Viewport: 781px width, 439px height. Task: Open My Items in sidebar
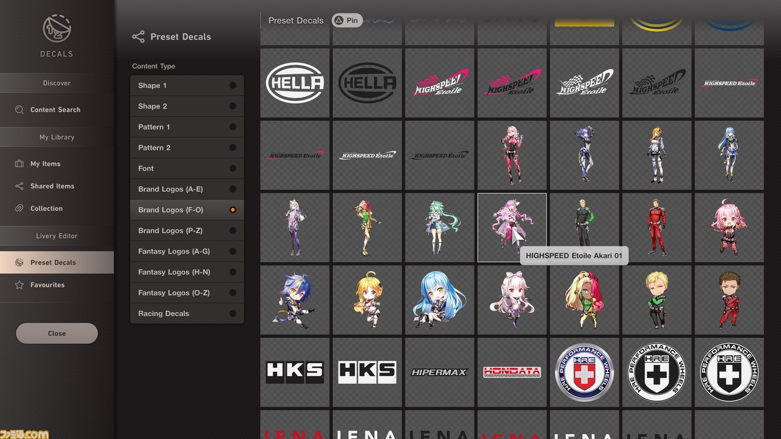[x=57, y=164]
